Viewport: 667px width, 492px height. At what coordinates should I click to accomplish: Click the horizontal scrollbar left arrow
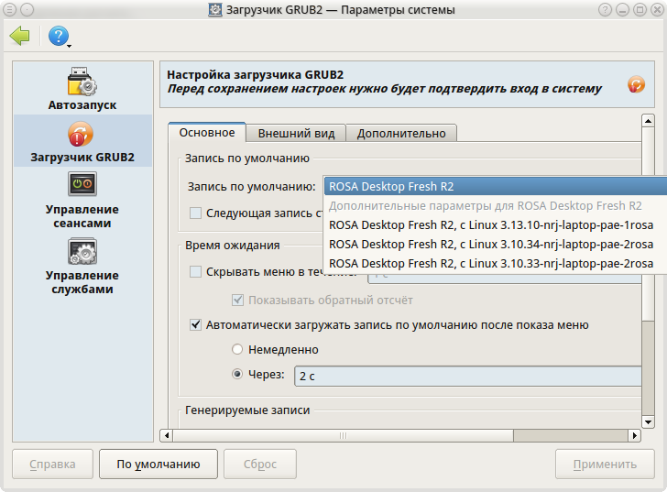[167, 435]
